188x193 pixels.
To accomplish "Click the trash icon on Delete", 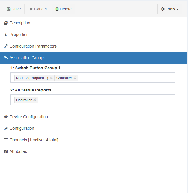I will click(x=57, y=9).
